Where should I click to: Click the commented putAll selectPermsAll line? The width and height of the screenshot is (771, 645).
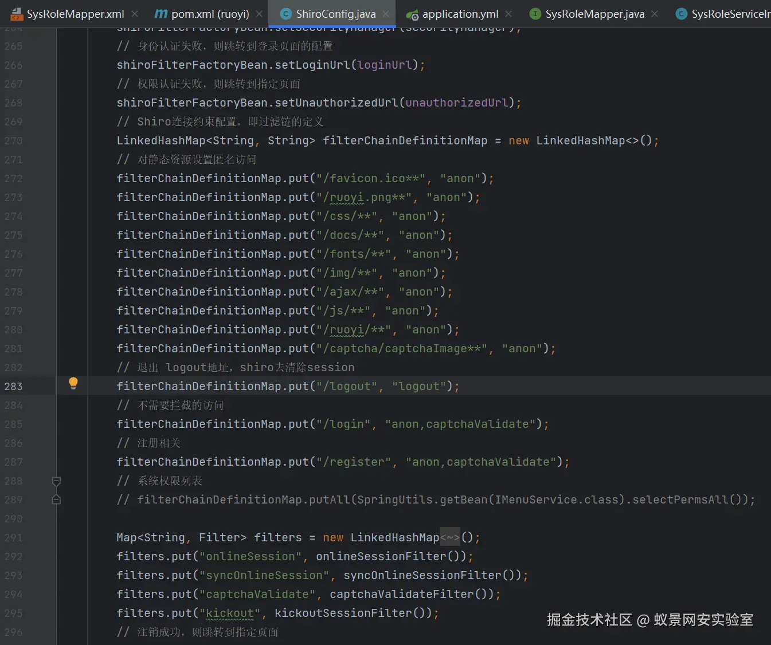pyautogui.click(x=436, y=500)
